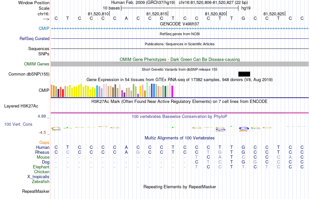Click the orange Gaps label
This screenshot has width=309, height=199.
tap(44, 142)
